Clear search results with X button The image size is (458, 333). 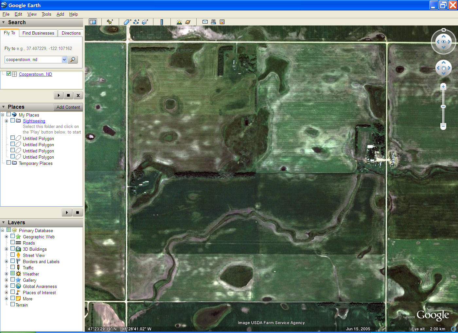coord(78,95)
